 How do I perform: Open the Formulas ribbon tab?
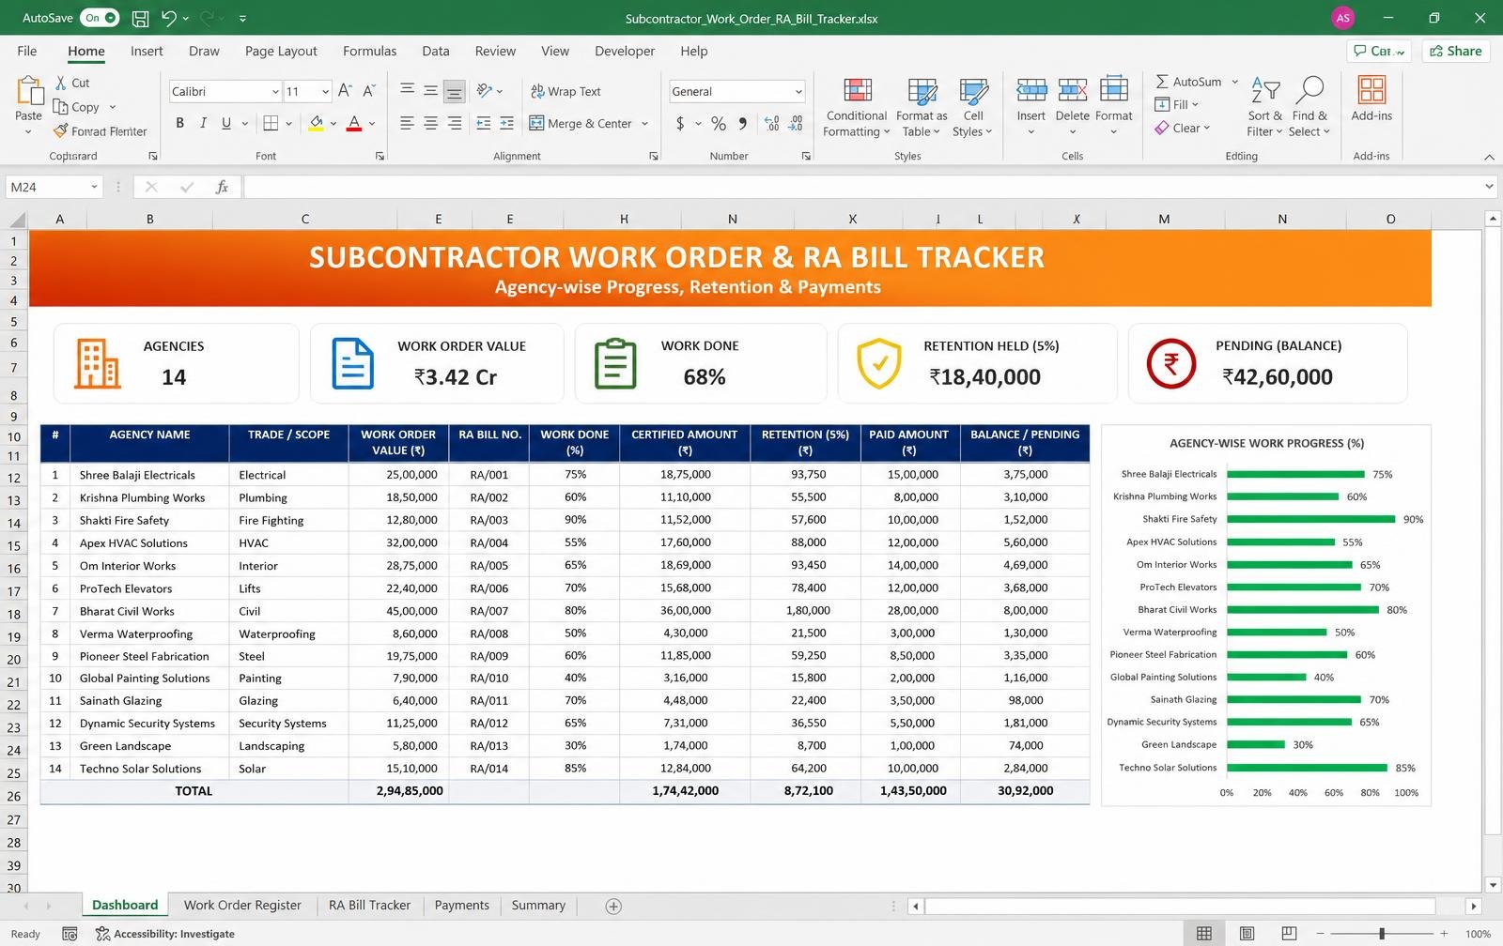tap(369, 51)
